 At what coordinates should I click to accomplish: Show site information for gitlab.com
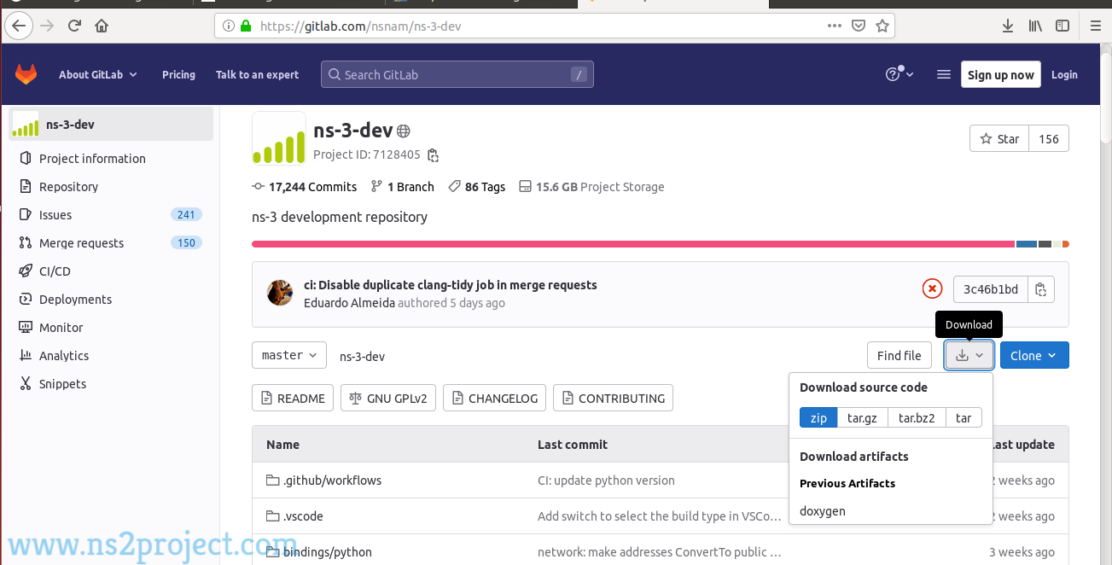click(x=228, y=26)
